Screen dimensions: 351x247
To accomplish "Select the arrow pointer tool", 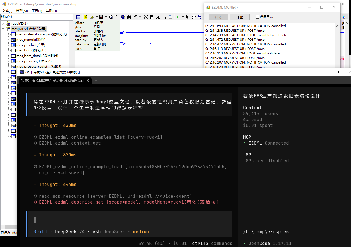I will (187, 17).
